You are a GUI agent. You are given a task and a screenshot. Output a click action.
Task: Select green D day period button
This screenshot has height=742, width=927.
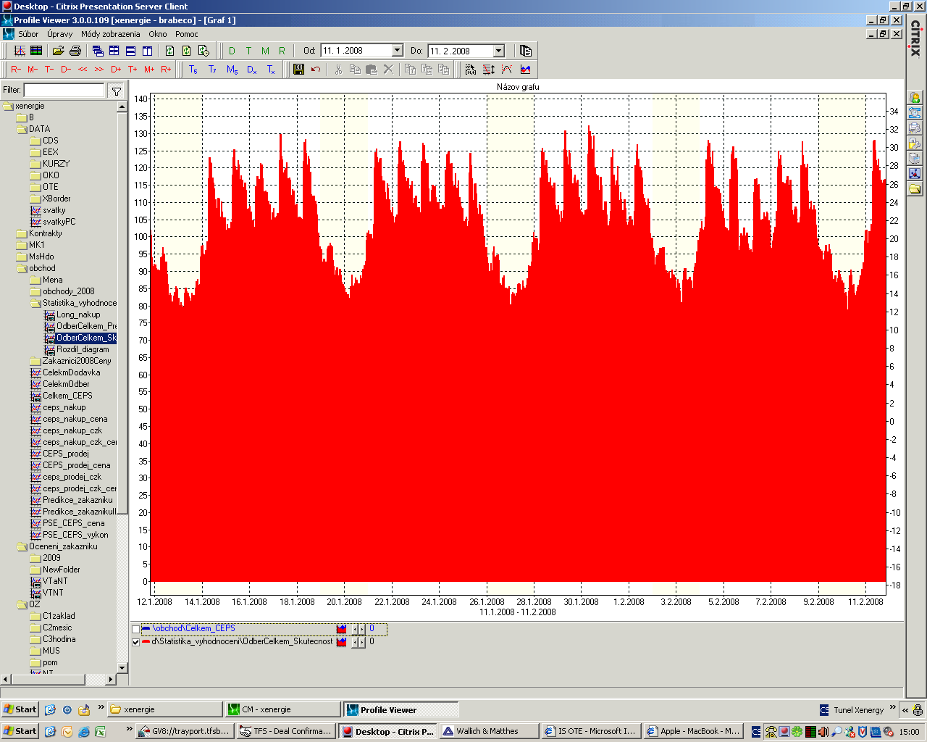pos(232,51)
